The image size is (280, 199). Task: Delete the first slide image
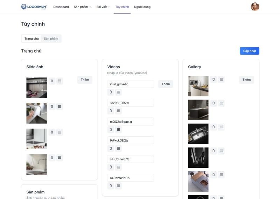point(52,81)
